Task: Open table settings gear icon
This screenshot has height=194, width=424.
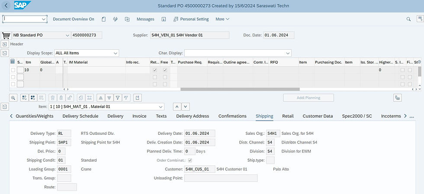Action: (x=419, y=62)
